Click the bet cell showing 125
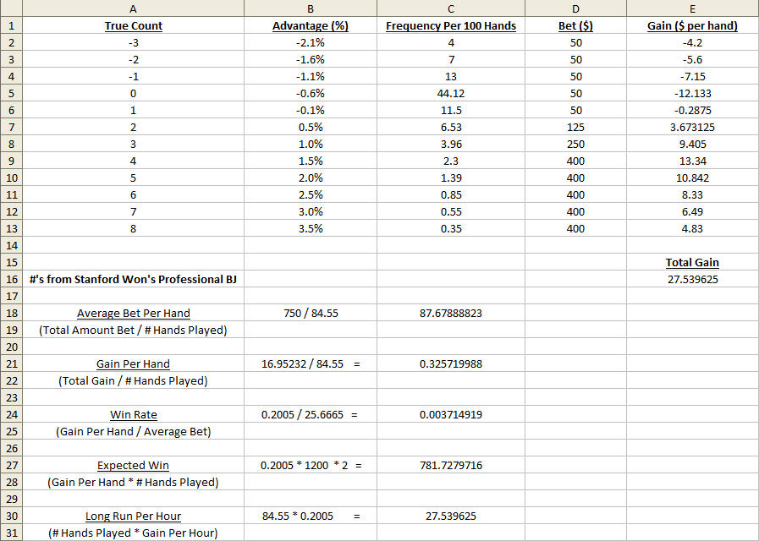This screenshot has width=759, height=541. [575, 127]
